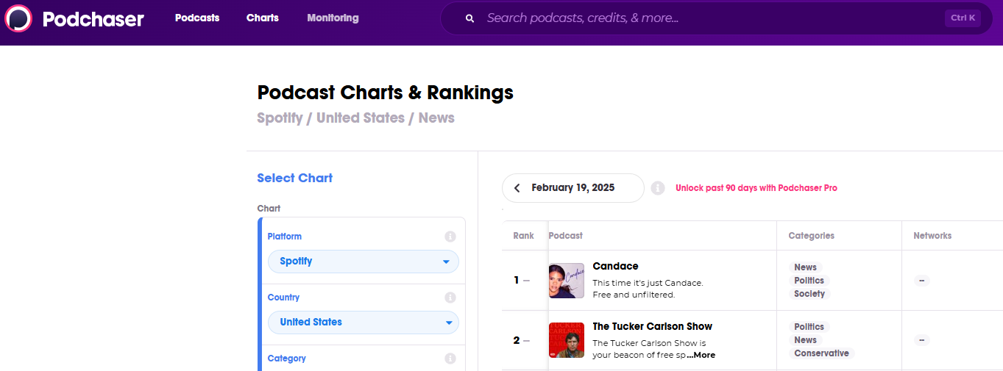Click the Networks dash for Candace
The image size is (1003, 371).
[922, 281]
